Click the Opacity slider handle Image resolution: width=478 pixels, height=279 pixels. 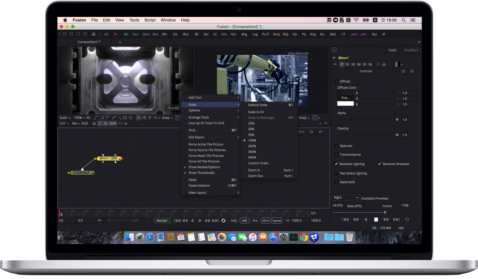[x=397, y=135]
